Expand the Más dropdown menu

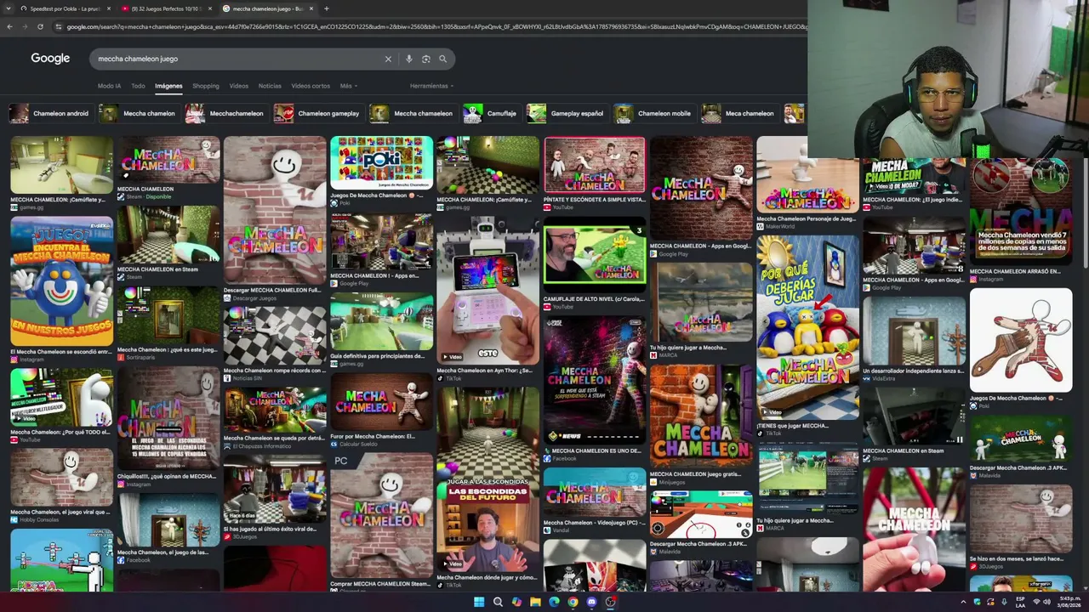tap(348, 86)
